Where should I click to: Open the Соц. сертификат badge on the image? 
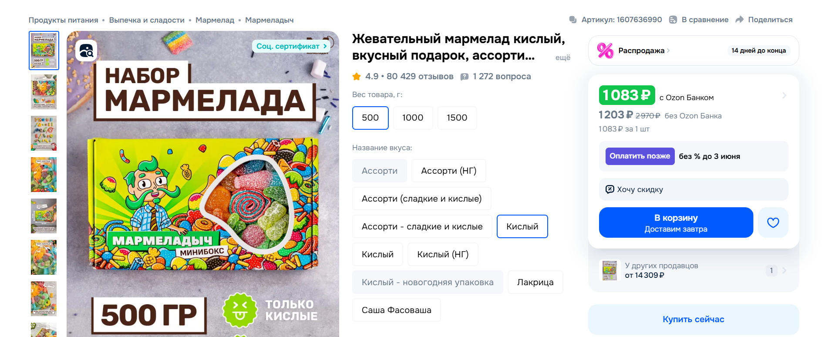tap(291, 46)
